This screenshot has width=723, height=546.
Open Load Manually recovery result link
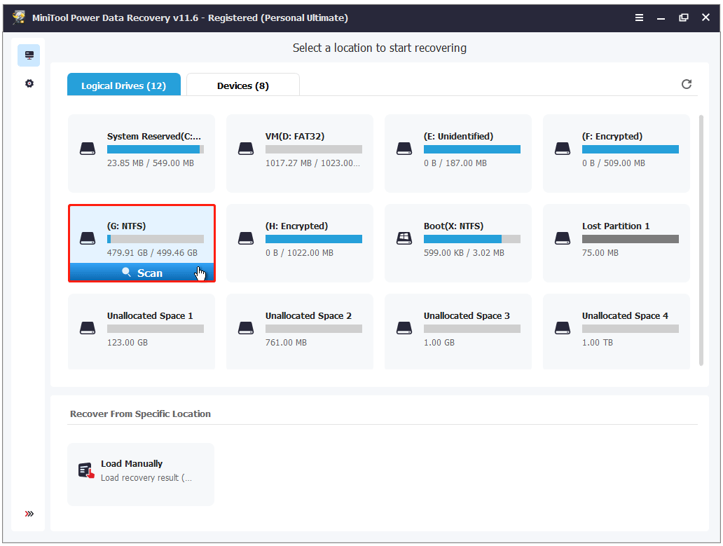point(146,478)
